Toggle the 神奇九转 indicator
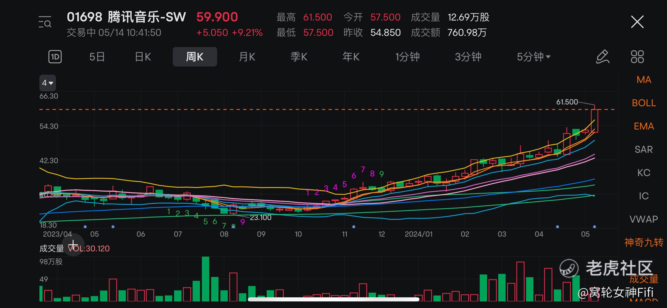The image size is (667, 308). [x=644, y=243]
